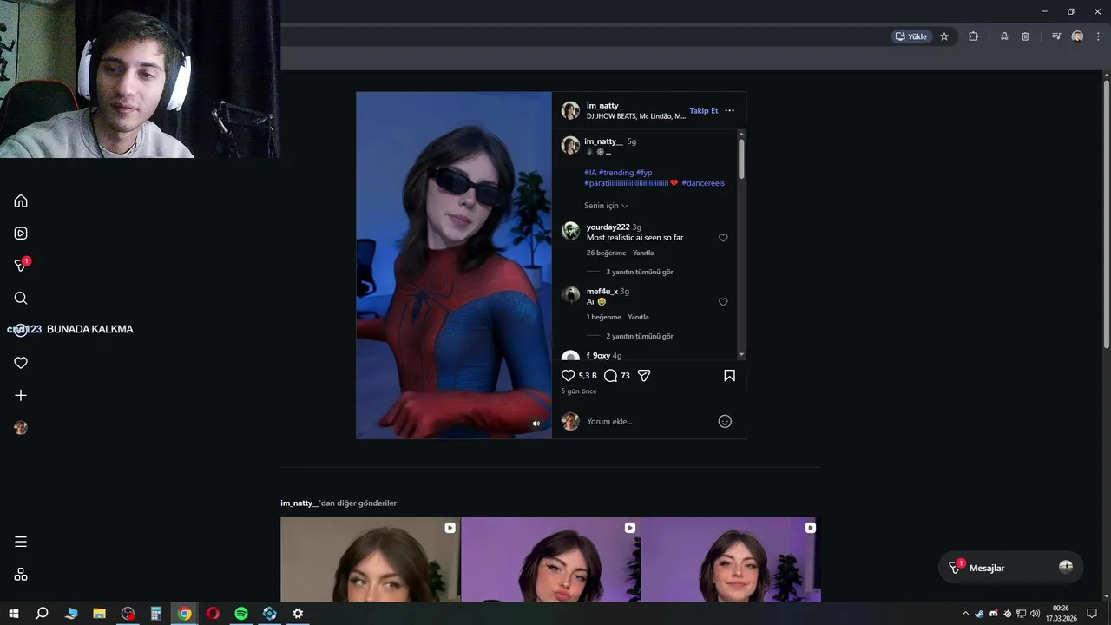The height and width of the screenshot is (625, 1111).
Task: Open the Windows Start menu
Action: click(x=13, y=614)
